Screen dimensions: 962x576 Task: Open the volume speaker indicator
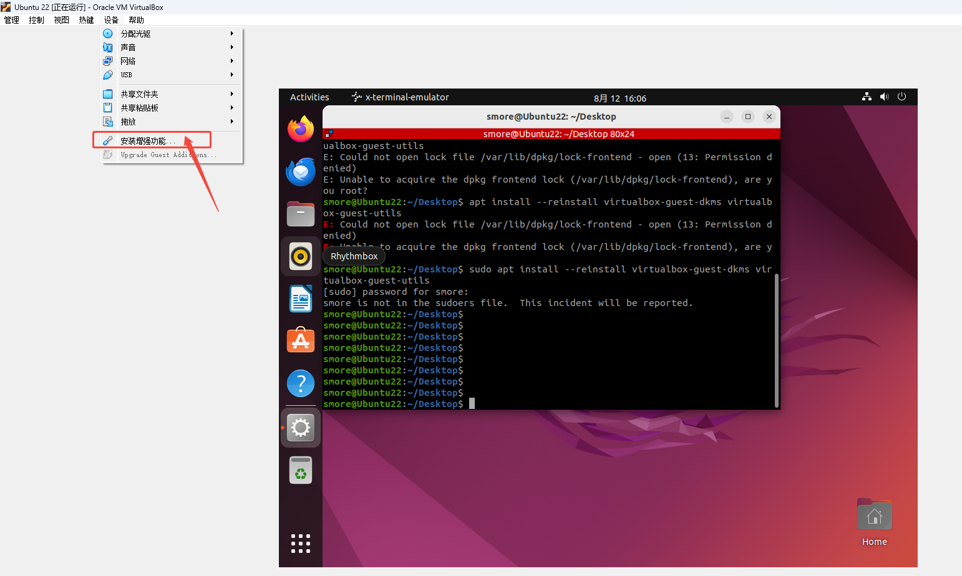tap(884, 97)
